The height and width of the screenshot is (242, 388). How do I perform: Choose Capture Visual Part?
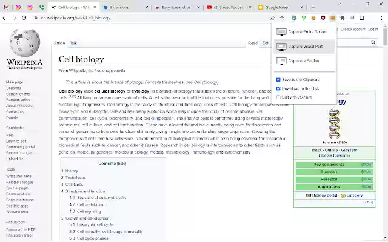pos(304,47)
